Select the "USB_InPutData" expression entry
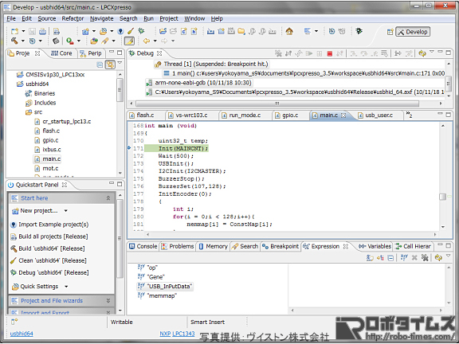This screenshot has width=459, height=344. [x=170, y=286]
